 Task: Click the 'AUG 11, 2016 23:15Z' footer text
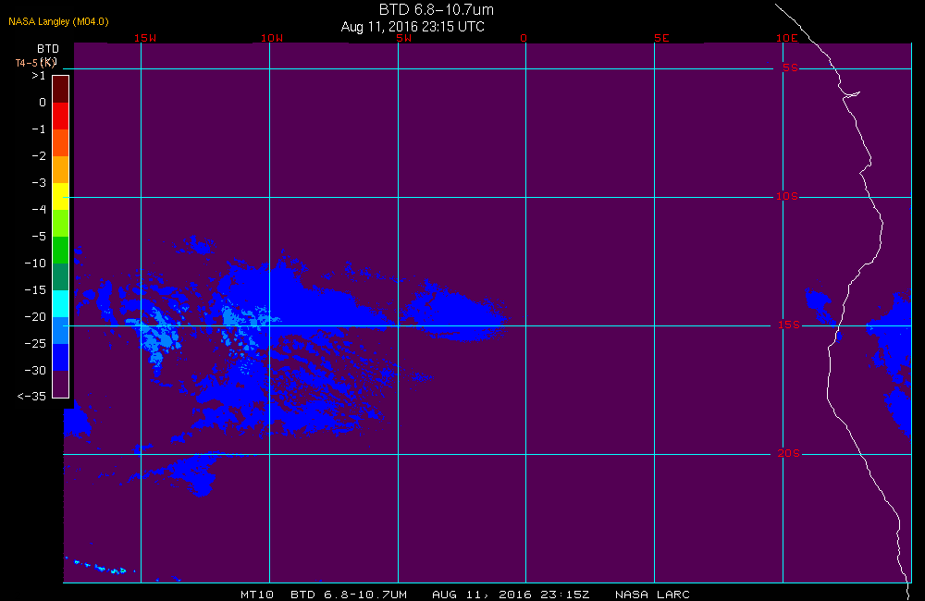pos(511,595)
